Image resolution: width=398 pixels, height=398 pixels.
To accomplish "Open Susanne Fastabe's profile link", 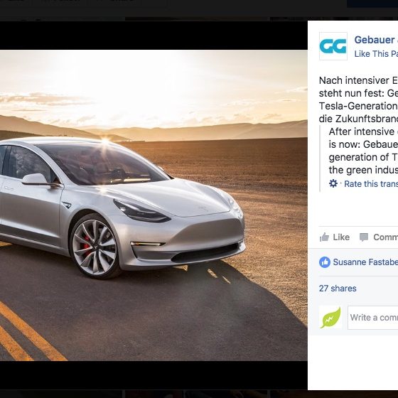I will point(365,262).
